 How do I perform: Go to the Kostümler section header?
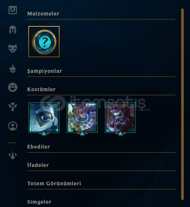coord(41,89)
